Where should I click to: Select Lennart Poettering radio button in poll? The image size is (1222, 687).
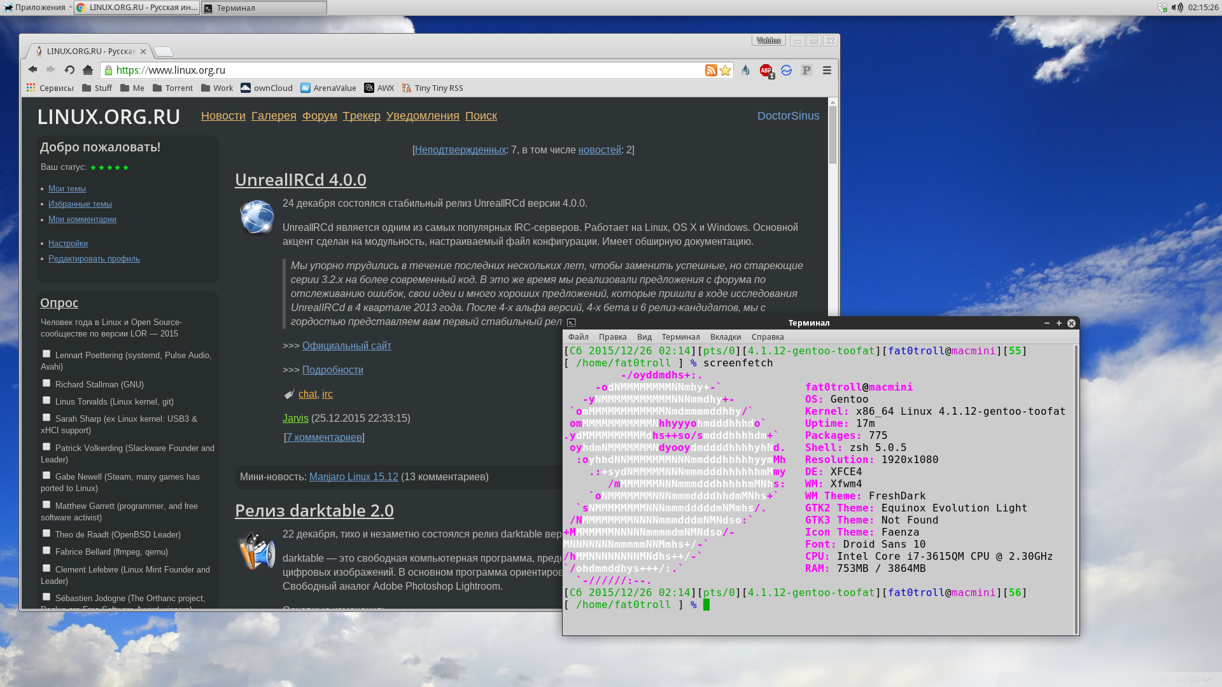coord(46,352)
